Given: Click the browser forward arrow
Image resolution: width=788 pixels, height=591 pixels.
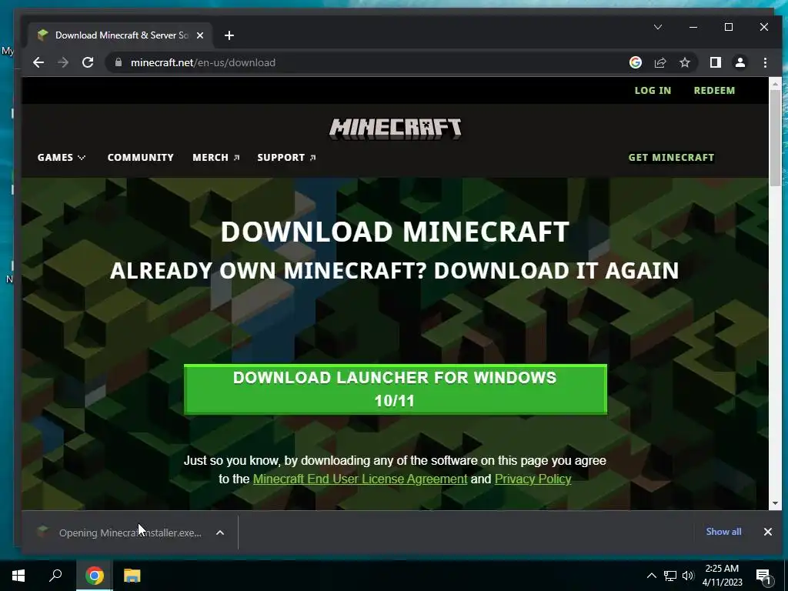Looking at the screenshot, I should pos(63,62).
